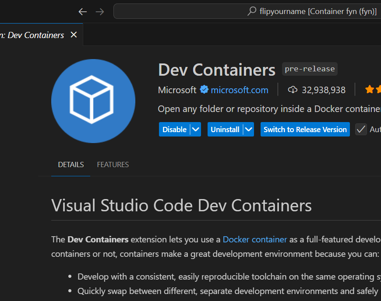The image size is (381, 301).
Task: Click the Visual Studio Code Dev Containers heading
Action: click(x=181, y=206)
